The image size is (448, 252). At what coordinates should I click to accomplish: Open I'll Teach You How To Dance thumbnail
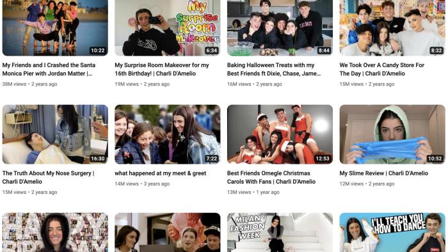point(392,232)
